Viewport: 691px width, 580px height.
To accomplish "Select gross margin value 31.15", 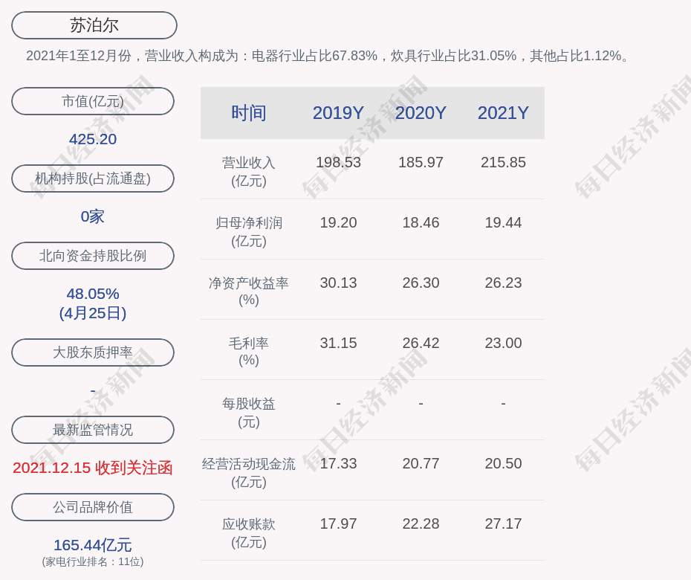I will [339, 343].
